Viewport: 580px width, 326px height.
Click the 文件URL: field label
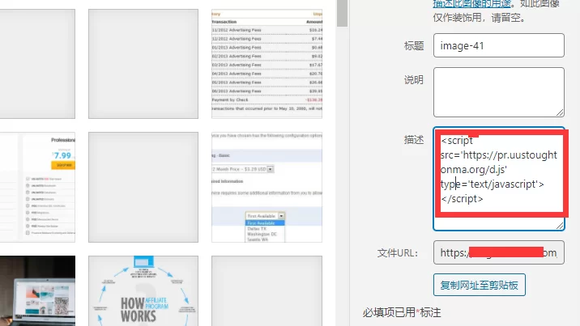point(398,253)
